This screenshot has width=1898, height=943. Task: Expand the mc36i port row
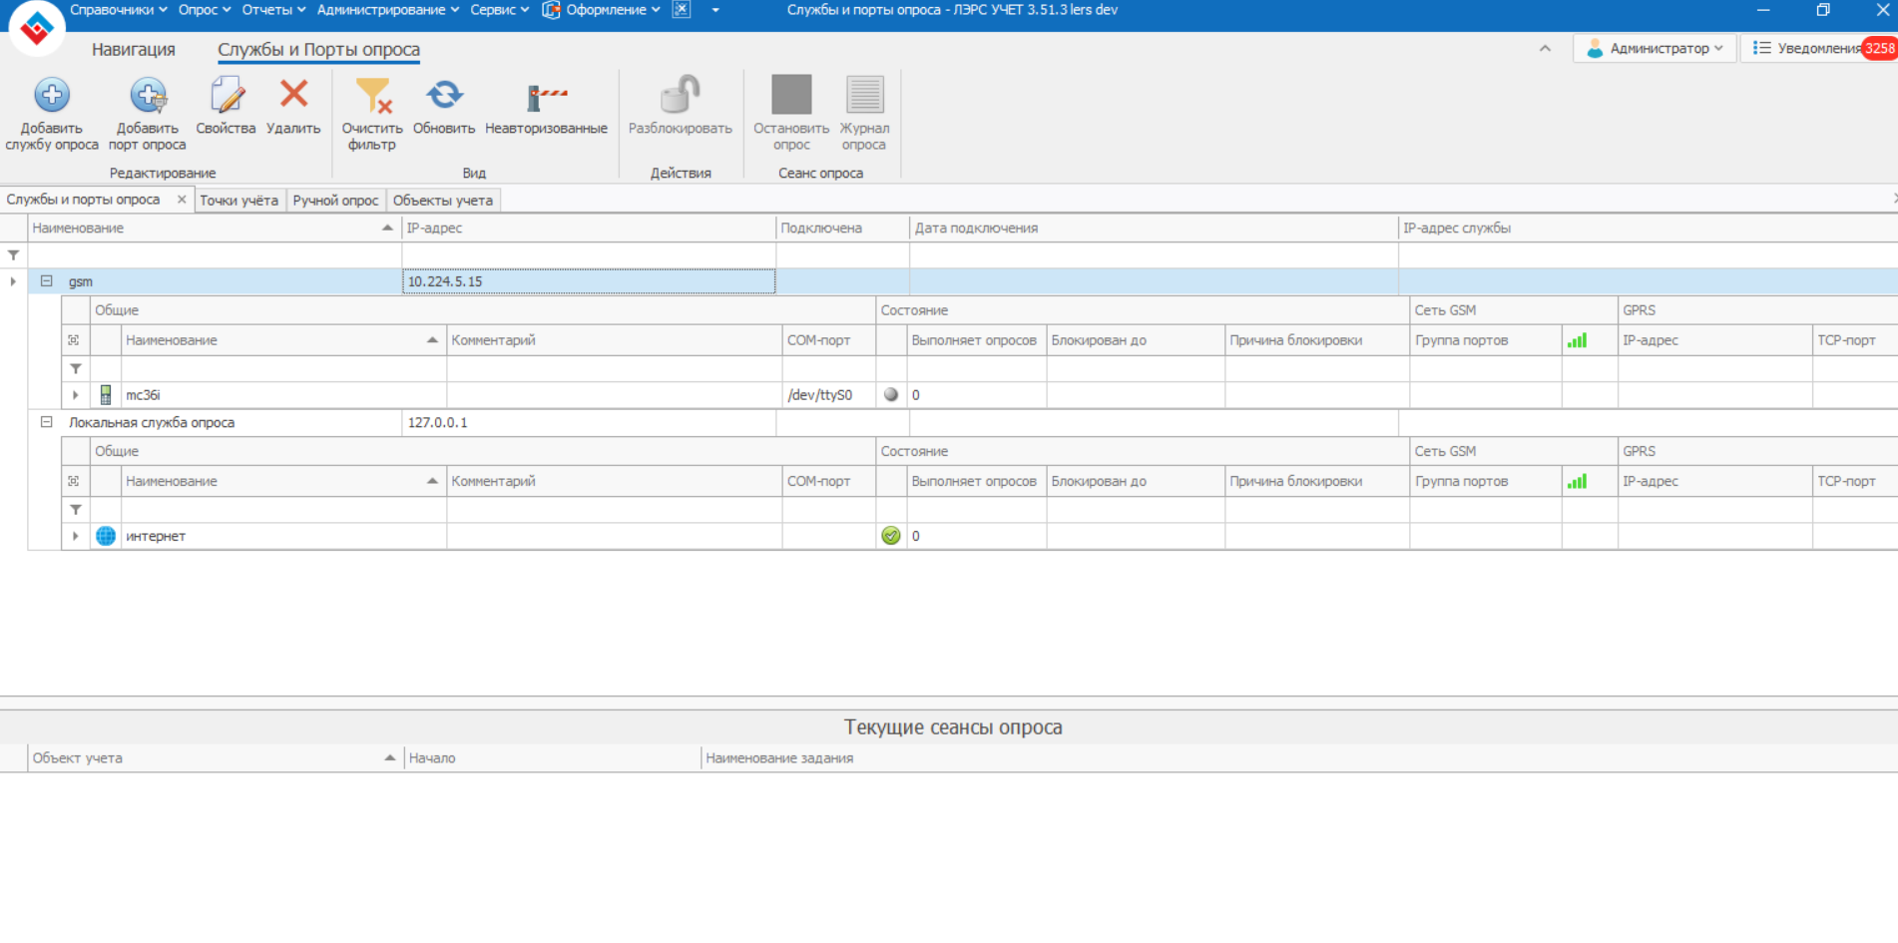[76, 395]
